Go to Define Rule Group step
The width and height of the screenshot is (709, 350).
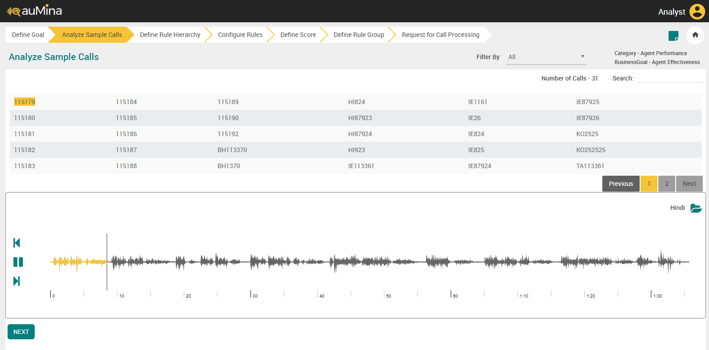point(359,35)
